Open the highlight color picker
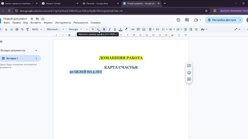The image size is (248, 139). pyautogui.click(x=126, y=29)
